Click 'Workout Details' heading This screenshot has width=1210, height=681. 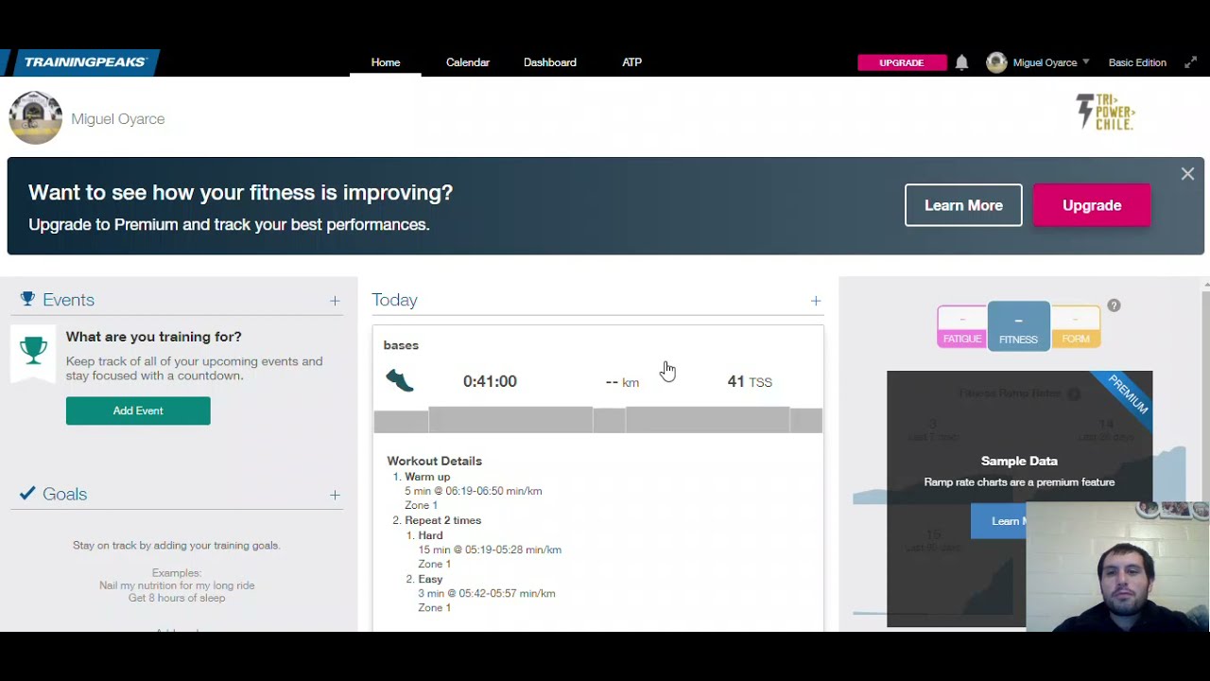434,461
